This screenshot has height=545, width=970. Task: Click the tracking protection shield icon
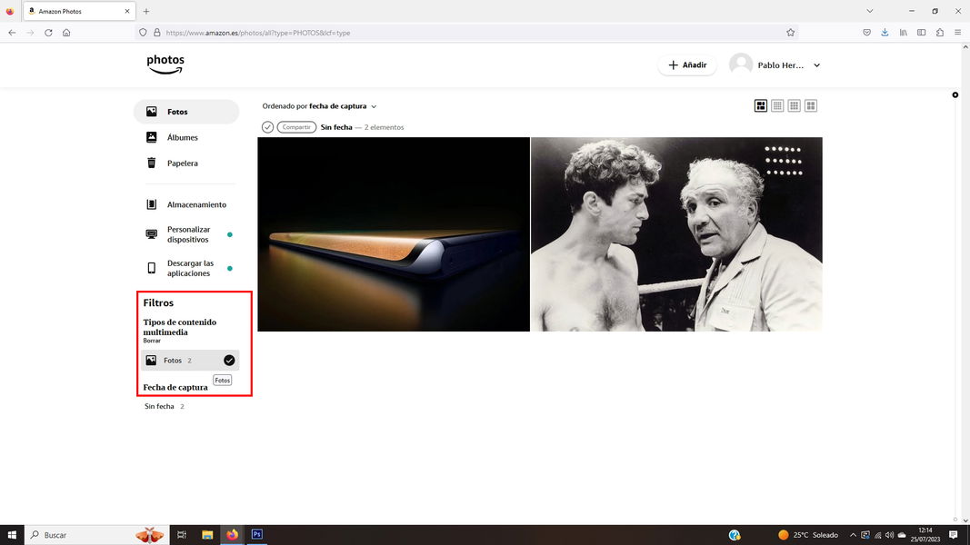coord(143,33)
